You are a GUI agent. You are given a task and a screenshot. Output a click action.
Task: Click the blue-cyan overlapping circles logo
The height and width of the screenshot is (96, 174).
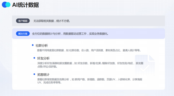[6, 5]
